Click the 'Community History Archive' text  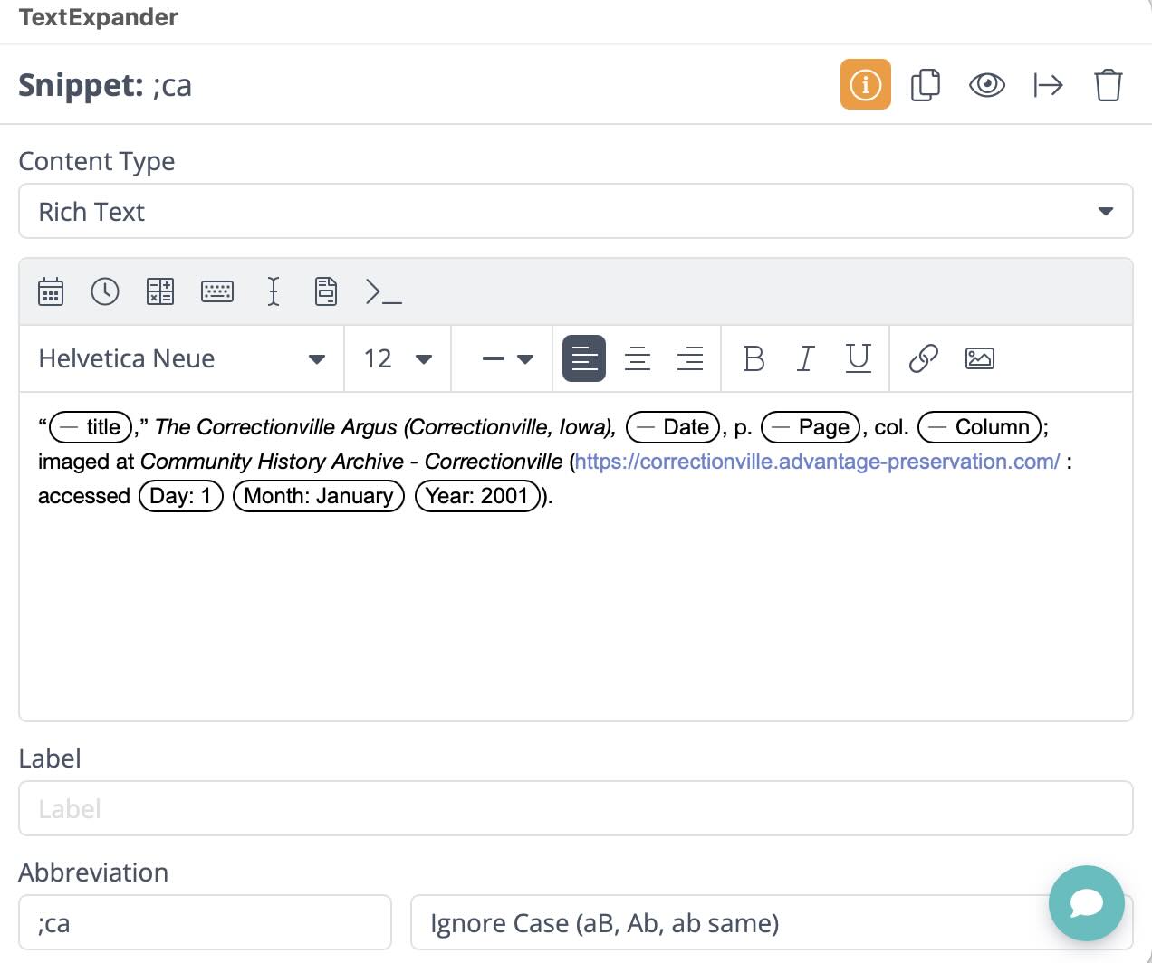tap(272, 462)
